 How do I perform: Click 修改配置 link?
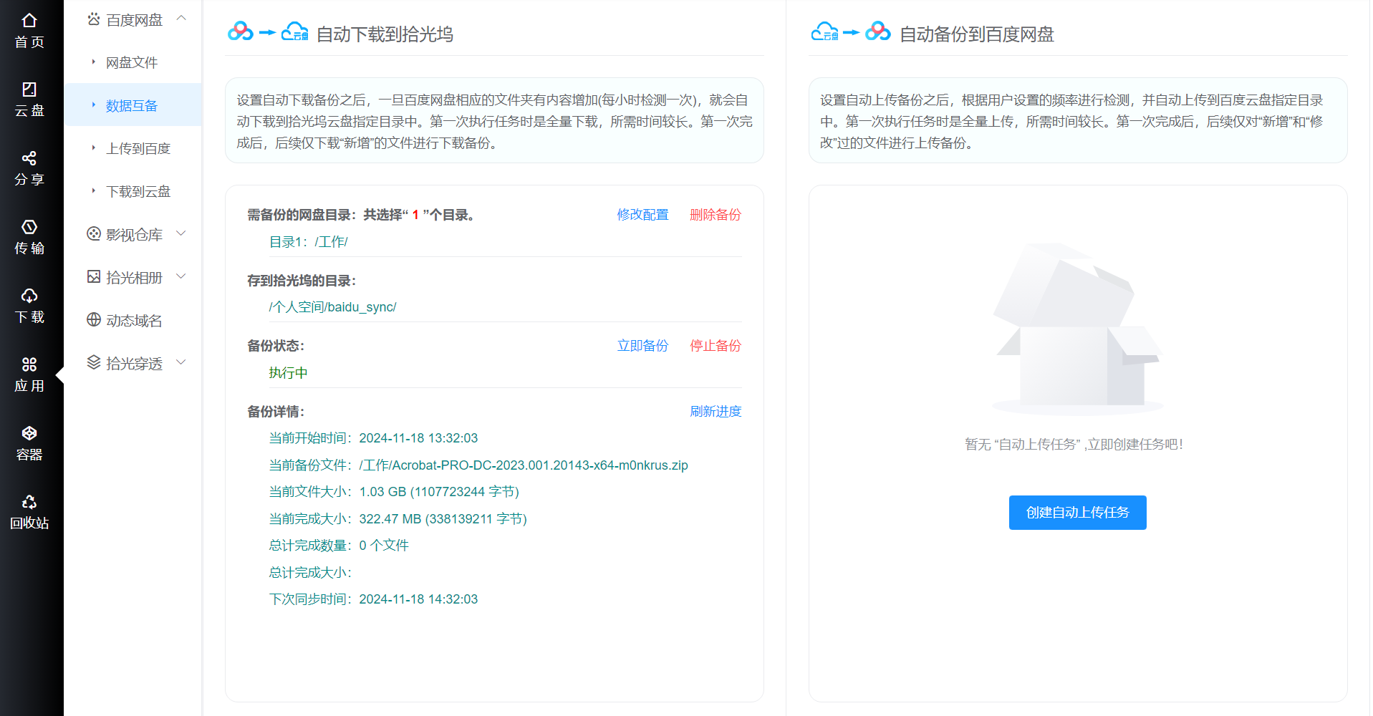point(642,215)
